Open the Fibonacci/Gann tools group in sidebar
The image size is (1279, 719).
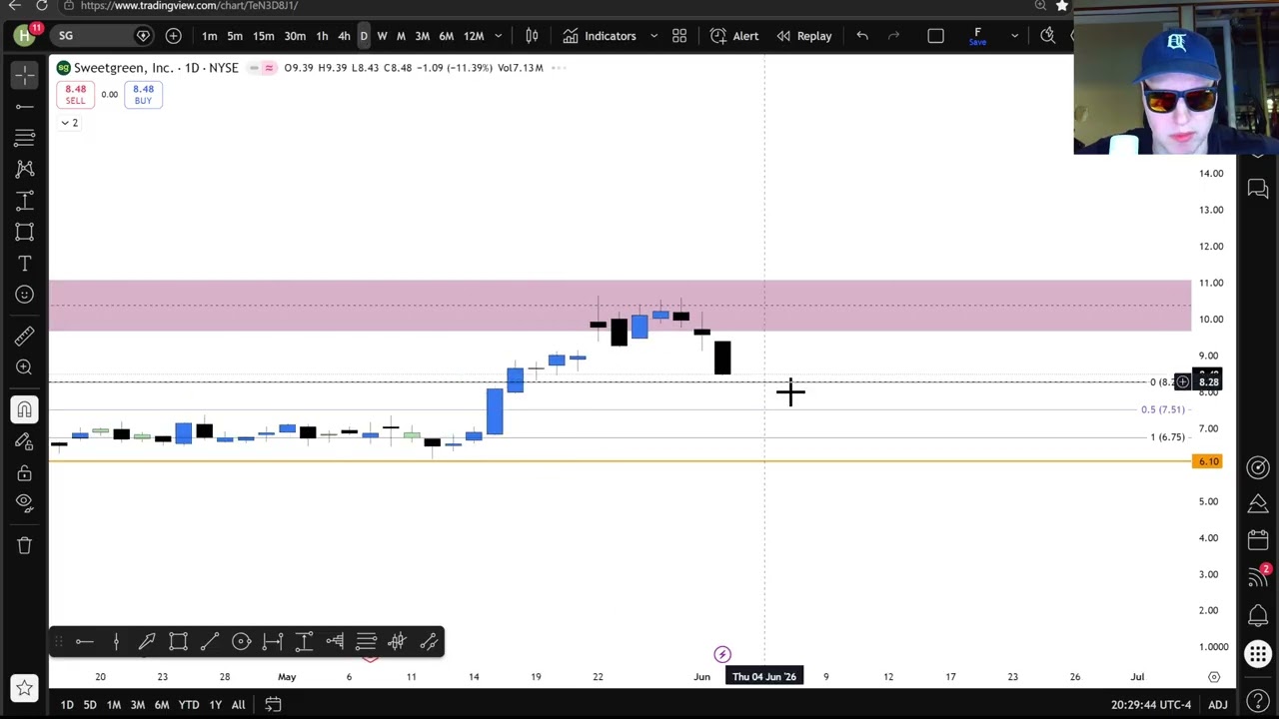click(x=25, y=138)
